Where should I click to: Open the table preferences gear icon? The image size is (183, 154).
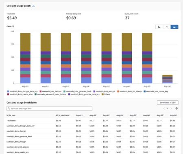(176, 108)
